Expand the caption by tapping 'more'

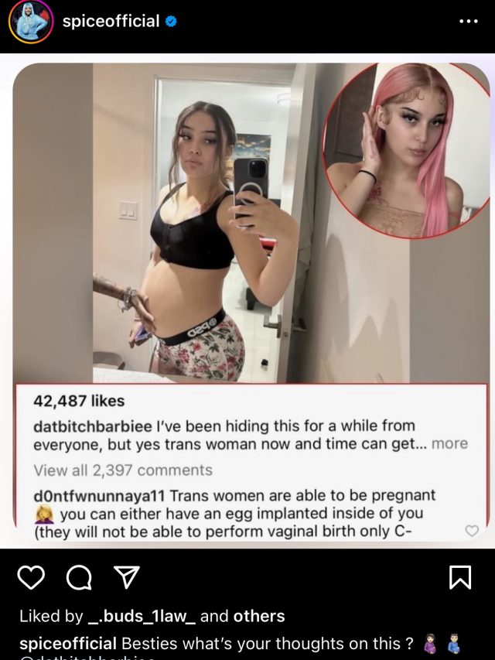coord(449,443)
